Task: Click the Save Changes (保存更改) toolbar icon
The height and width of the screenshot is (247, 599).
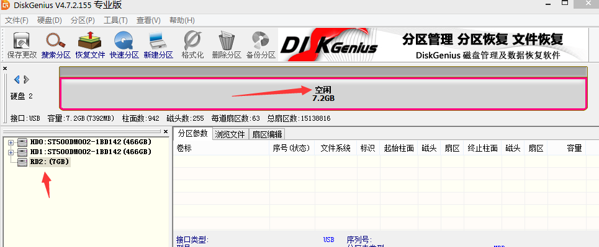Action: click(22, 45)
